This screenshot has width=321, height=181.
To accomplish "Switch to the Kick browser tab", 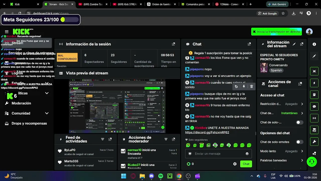I will point(24,4).
